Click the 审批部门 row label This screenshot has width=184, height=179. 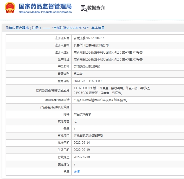(x=63, y=136)
